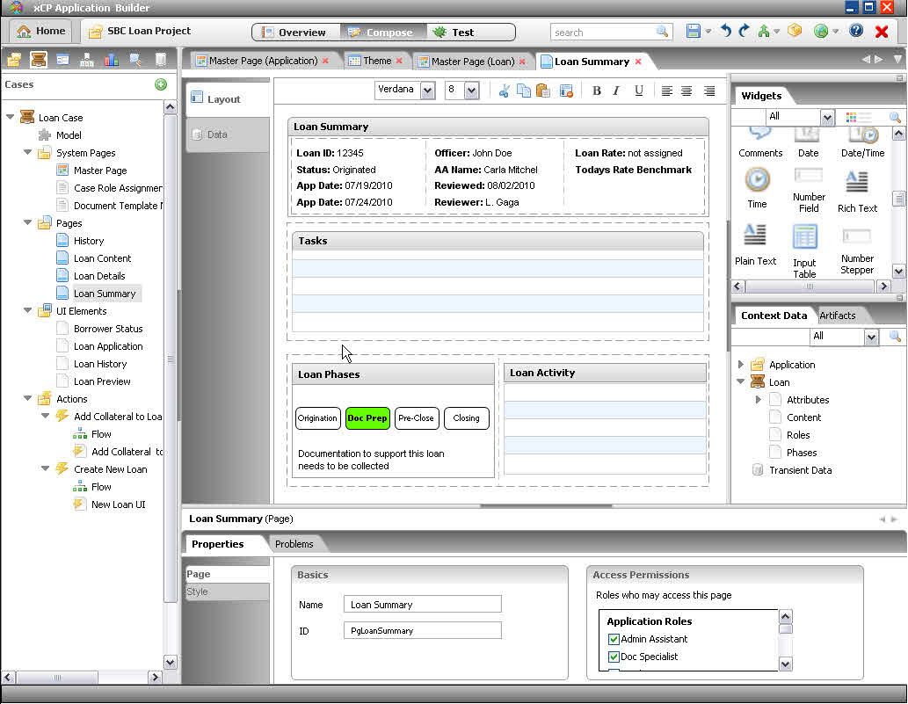This screenshot has width=908, height=704.
Task: Apply Underline formatting
Action: (639, 91)
